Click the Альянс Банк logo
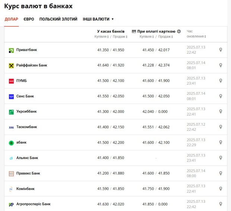 point(11,158)
